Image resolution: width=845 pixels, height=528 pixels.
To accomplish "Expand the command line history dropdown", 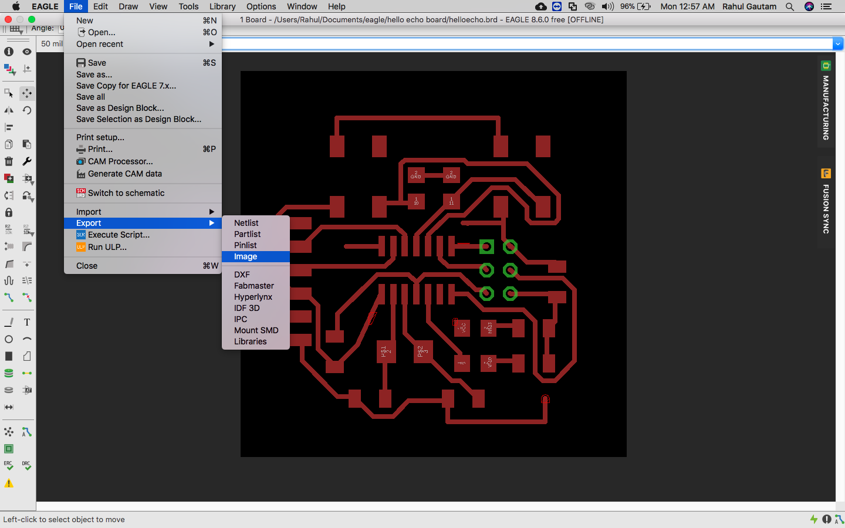I will pos(838,43).
